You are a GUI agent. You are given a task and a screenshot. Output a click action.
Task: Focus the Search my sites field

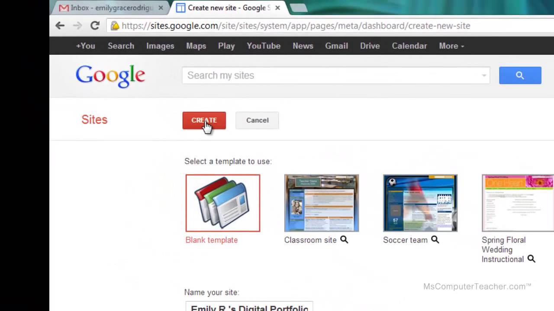[336, 75]
